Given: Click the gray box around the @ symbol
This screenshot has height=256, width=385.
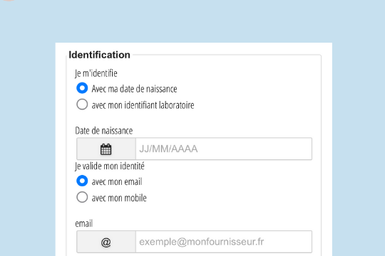Looking at the screenshot, I should pos(106,242).
